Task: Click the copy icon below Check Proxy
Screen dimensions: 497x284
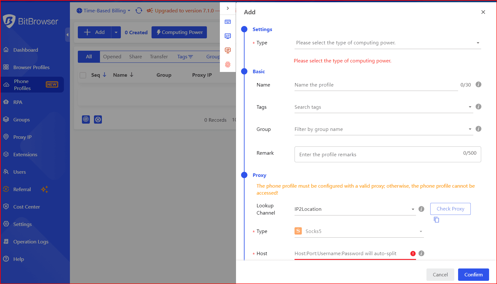Action: tap(436, 220)
